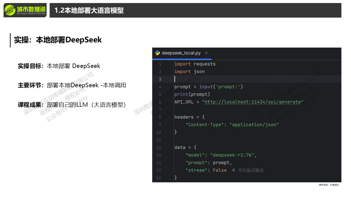Click the 'import json' statement
The width and height of the screenshot is (351, 198).
pos(189,72)
